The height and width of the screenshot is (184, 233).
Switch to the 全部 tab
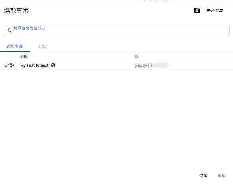pos(42,46)
